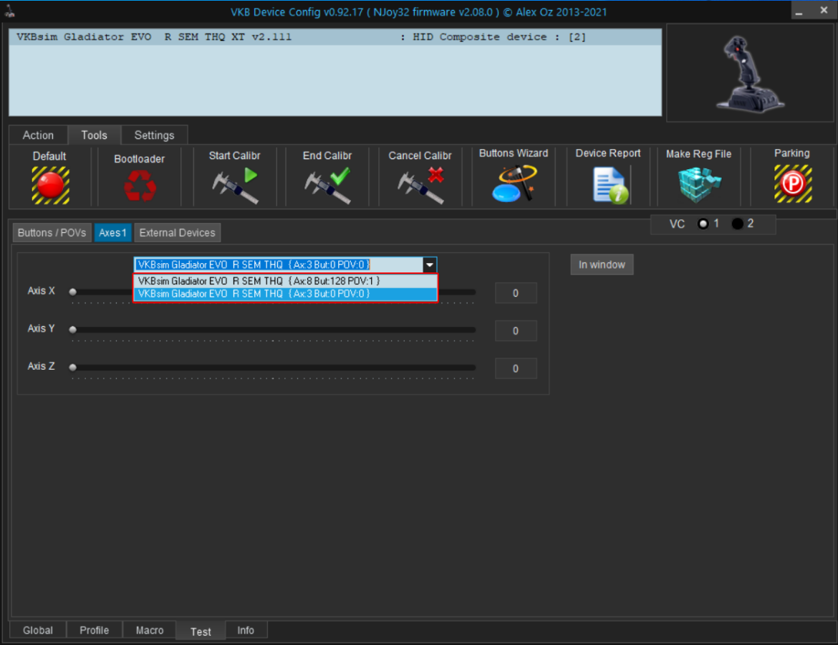Select VC radio button 2
The image size is (838, 645).
(x=737, y=224)
